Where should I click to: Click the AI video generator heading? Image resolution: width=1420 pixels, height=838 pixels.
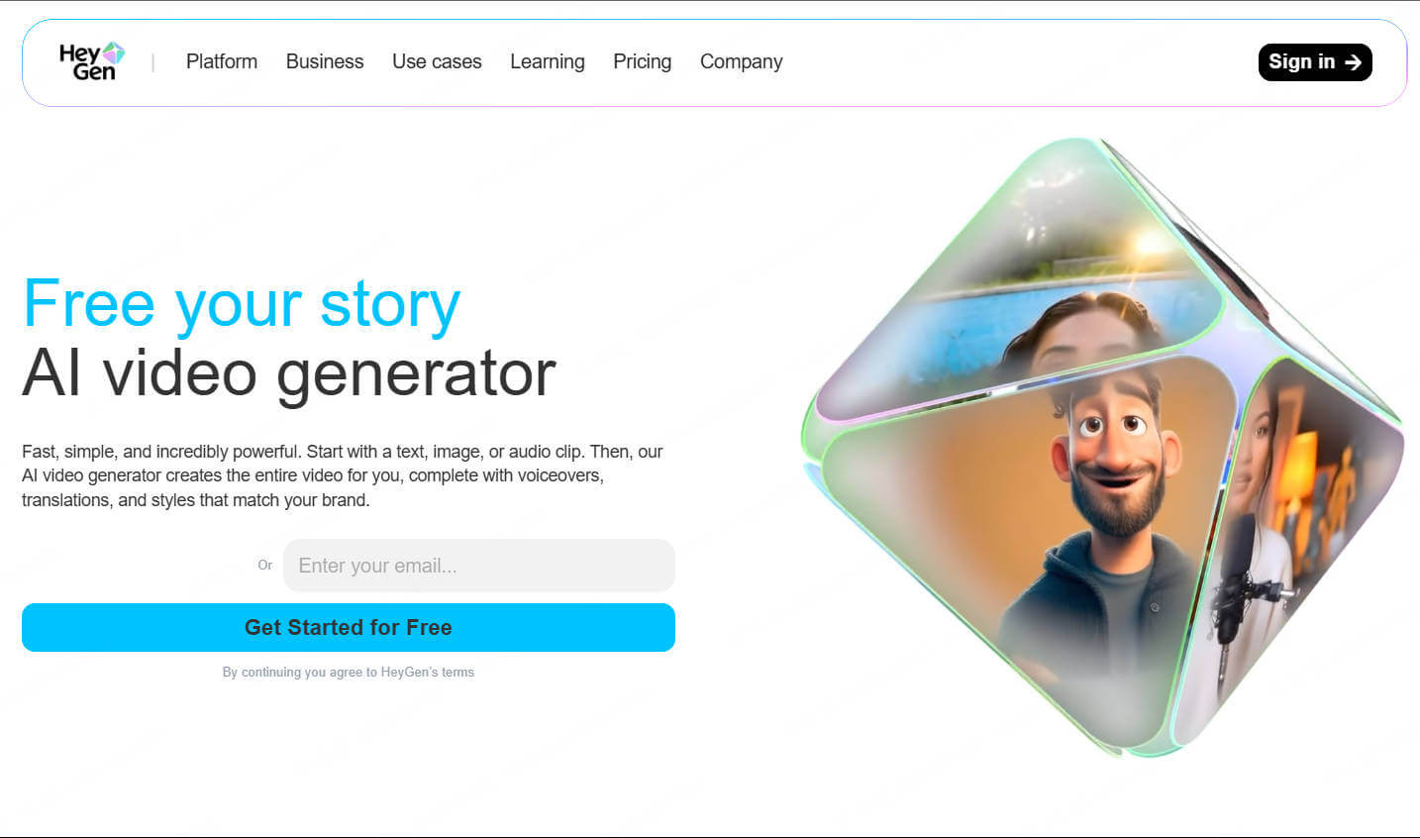[x=289, y=373]
